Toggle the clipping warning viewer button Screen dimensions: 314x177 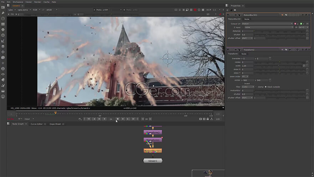[x=183, y=10]
